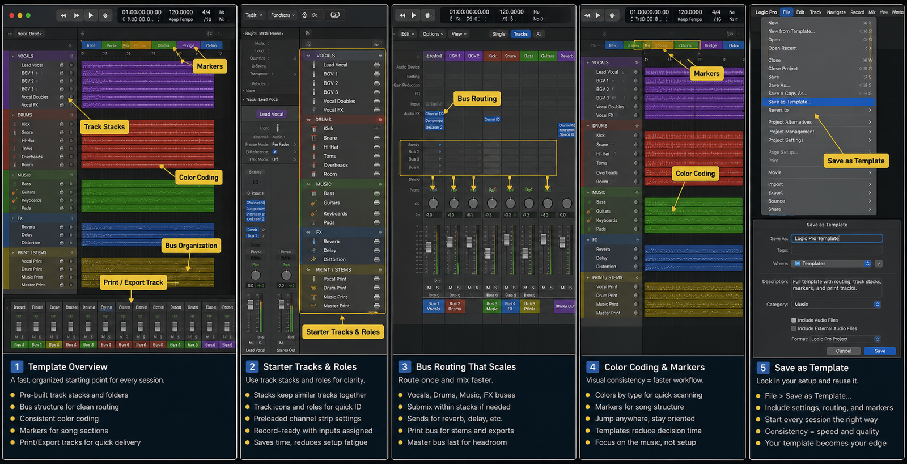907x464 pixels.
Task: Open the mixer View dropdown
Action: 459,34
